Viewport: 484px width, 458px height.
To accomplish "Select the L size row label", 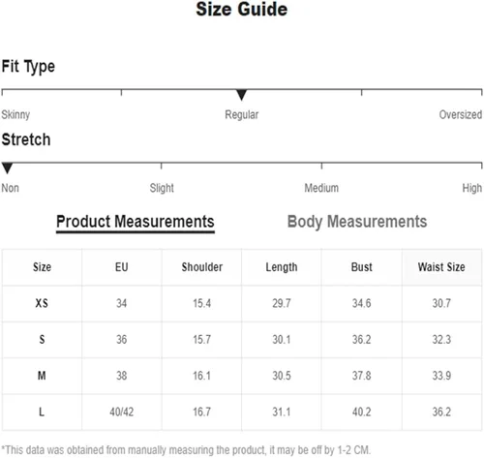I will click(42, 412).
